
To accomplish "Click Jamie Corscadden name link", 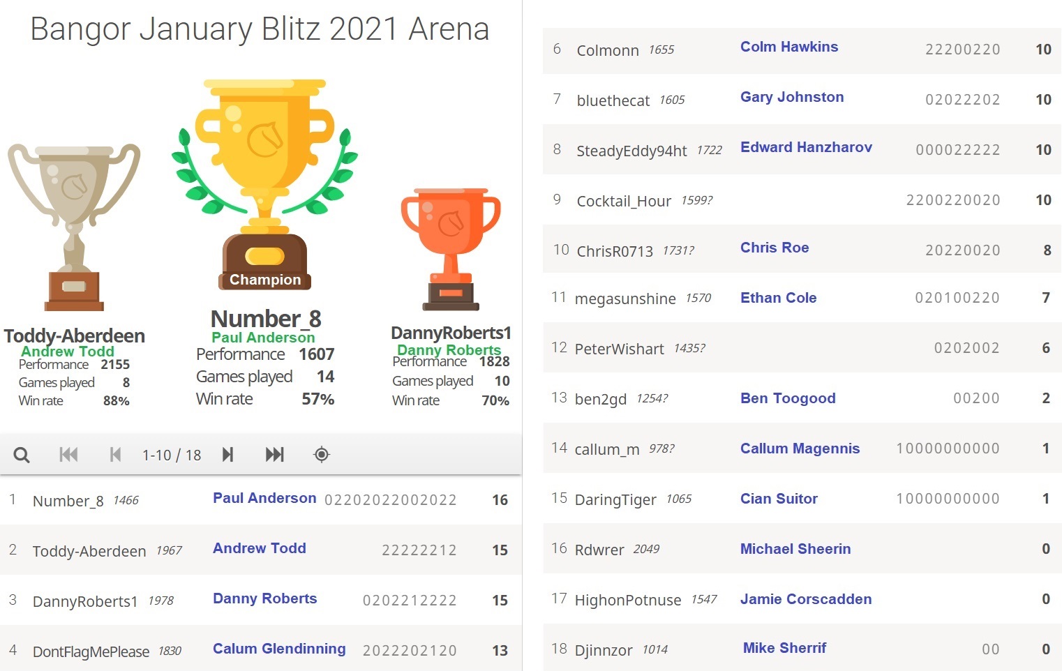I will [806, 599].
